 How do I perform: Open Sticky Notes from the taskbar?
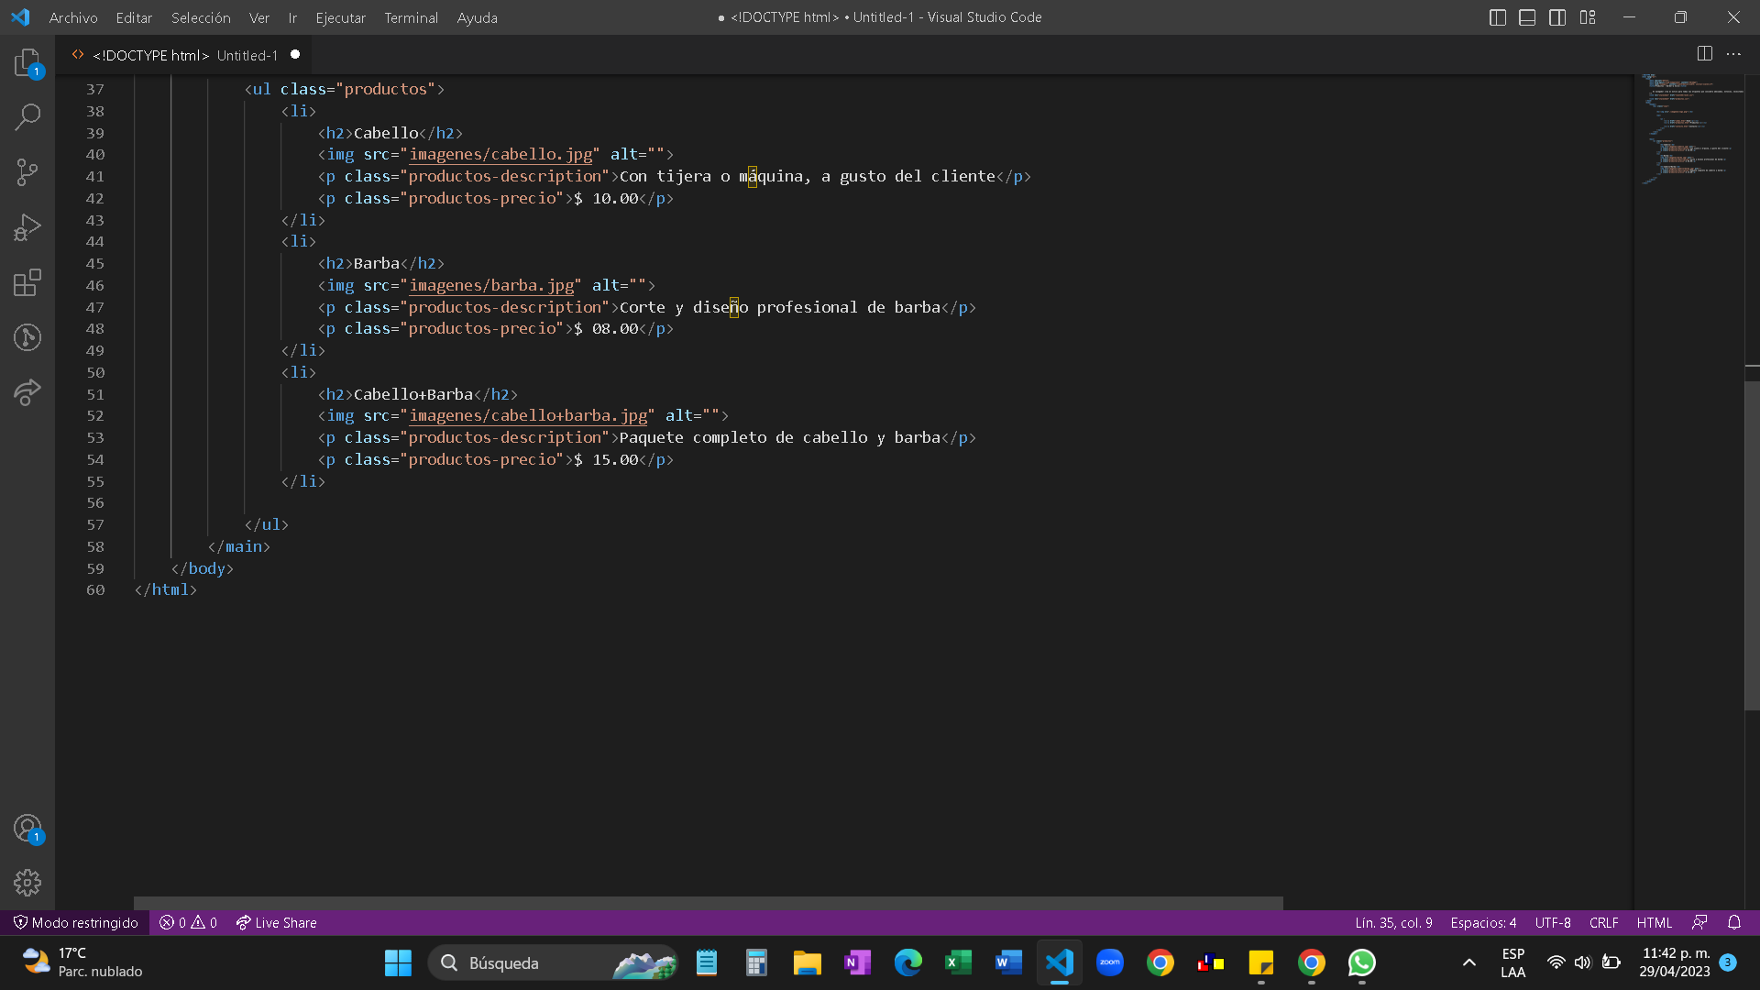pos(1260,962)
